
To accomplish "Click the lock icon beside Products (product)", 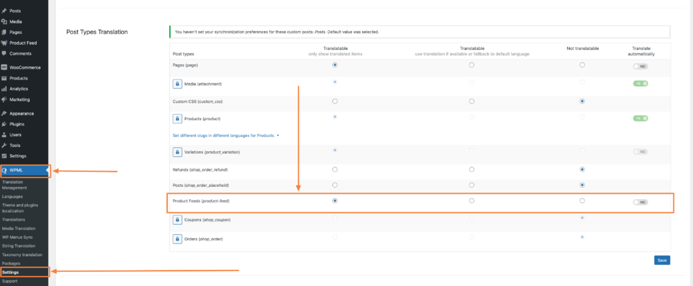I will click(177, 119).
